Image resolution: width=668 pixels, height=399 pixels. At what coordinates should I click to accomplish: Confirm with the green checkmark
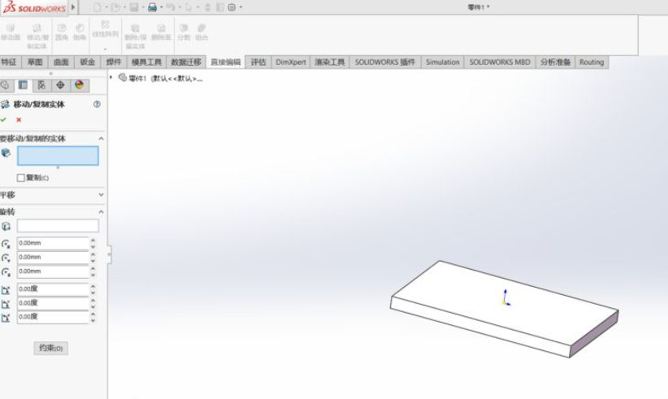tap(3, 119)
